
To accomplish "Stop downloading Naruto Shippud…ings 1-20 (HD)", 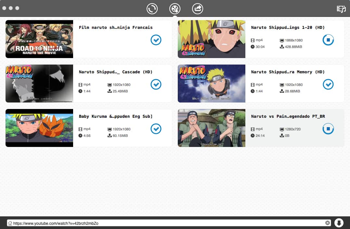I will [328, 40].
